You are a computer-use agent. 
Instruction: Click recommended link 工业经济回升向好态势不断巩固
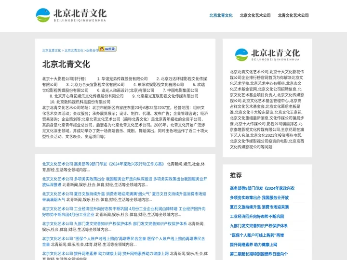(257, 217)
